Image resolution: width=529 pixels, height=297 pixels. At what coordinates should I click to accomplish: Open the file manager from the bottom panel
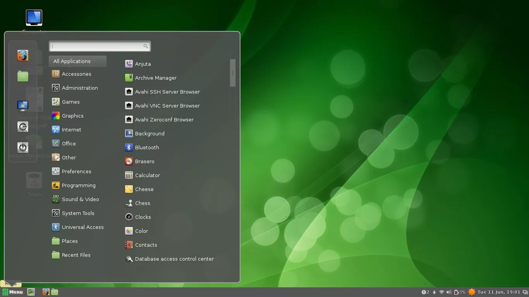click(55, 292)
